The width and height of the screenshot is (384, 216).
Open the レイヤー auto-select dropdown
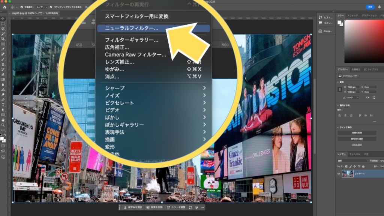pos(42,7)
